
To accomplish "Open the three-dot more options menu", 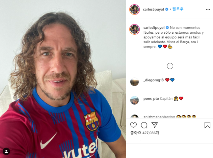I will point(208,10).
